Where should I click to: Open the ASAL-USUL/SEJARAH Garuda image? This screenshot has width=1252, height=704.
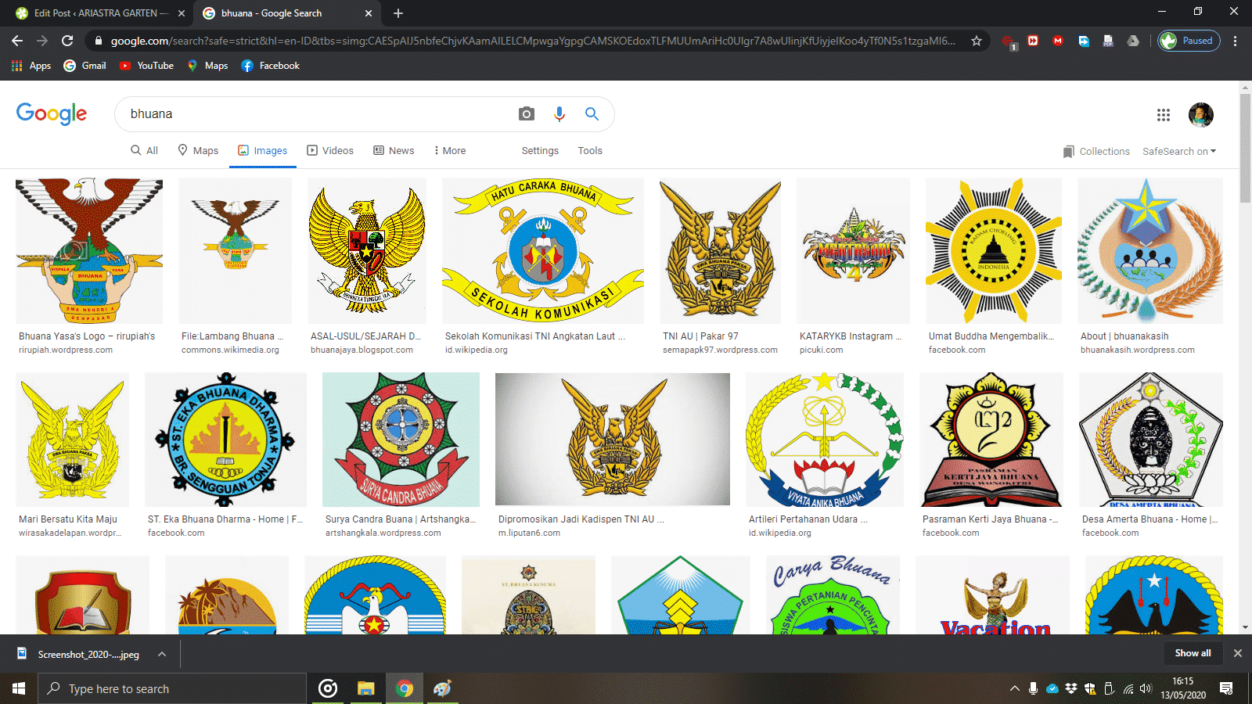tap(367, 250)
